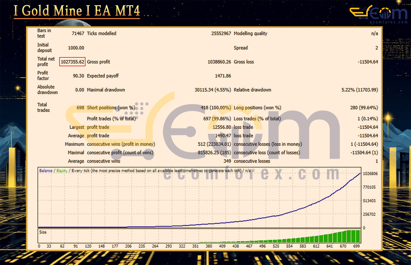Click the Profit factor value 90.30
Screen dimensions: 411x265
tap(78, 76)
